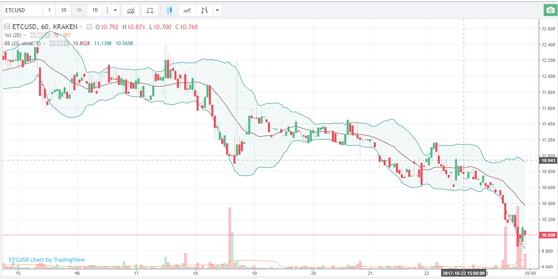The height and width of the screenshot is (279, 558).
Task: Open settings gear for BB indicator
Action: [59, 43]
